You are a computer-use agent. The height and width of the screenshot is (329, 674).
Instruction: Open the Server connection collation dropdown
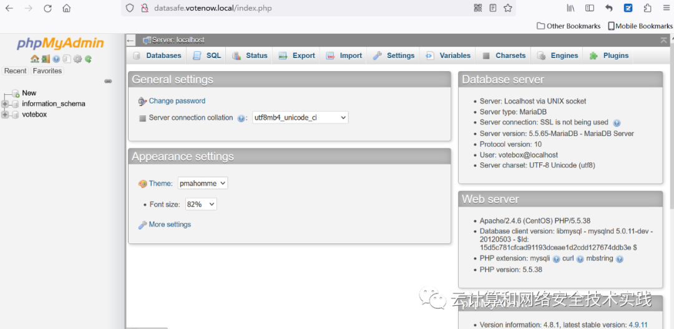tap(300, 117)
